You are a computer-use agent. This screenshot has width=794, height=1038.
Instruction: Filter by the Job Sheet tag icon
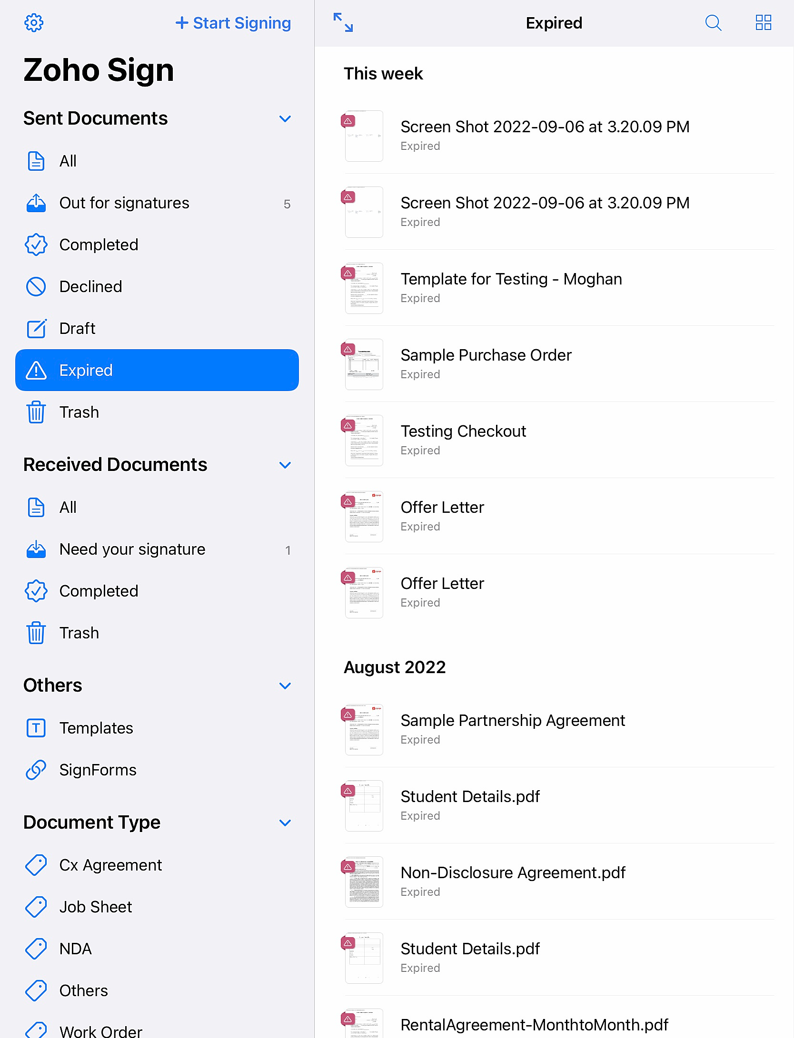point(36,907)
